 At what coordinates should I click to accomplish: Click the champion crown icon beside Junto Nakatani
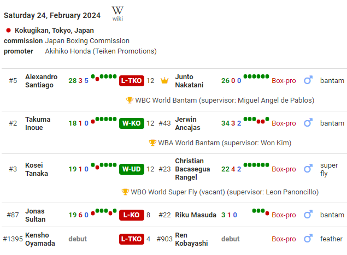coord(164,81)
